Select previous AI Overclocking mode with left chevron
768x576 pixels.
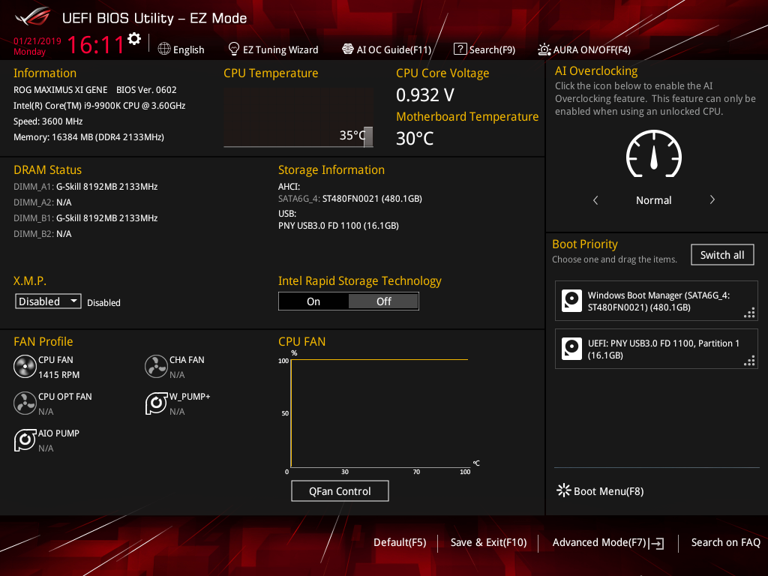[595, 200]
